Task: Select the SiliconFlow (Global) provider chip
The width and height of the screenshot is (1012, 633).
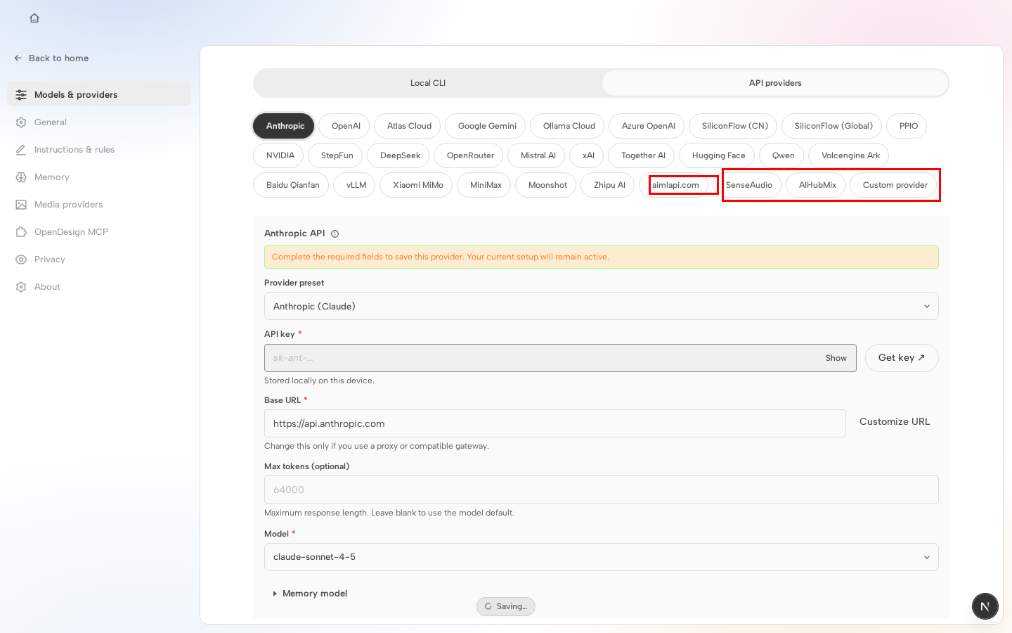Action: pos(833,126)
